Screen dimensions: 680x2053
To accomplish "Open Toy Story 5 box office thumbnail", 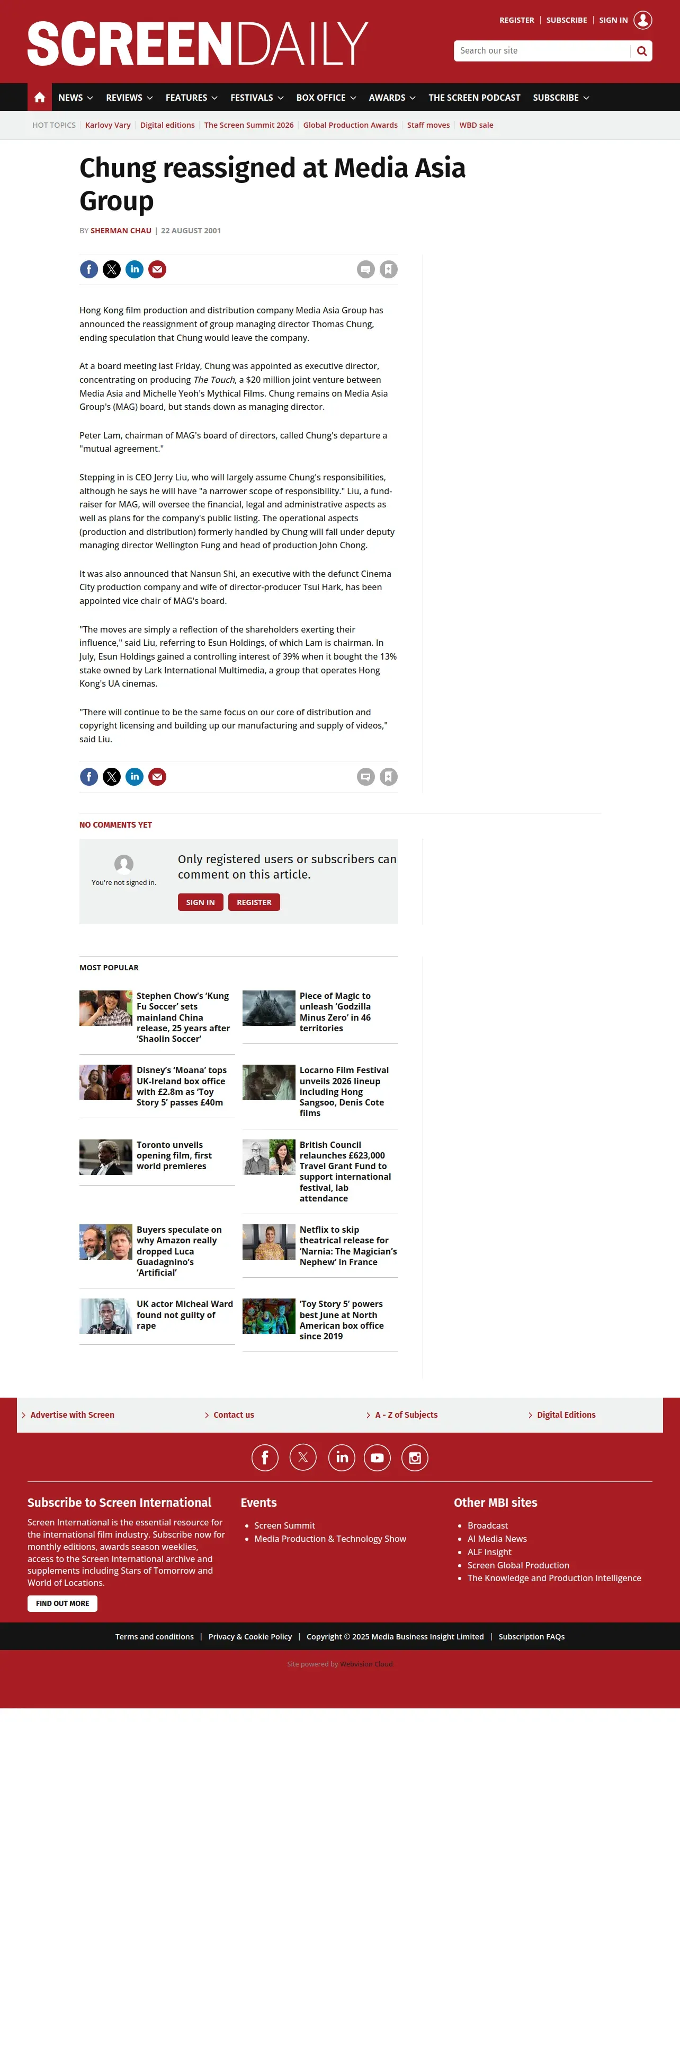I will click(269, 1316).
